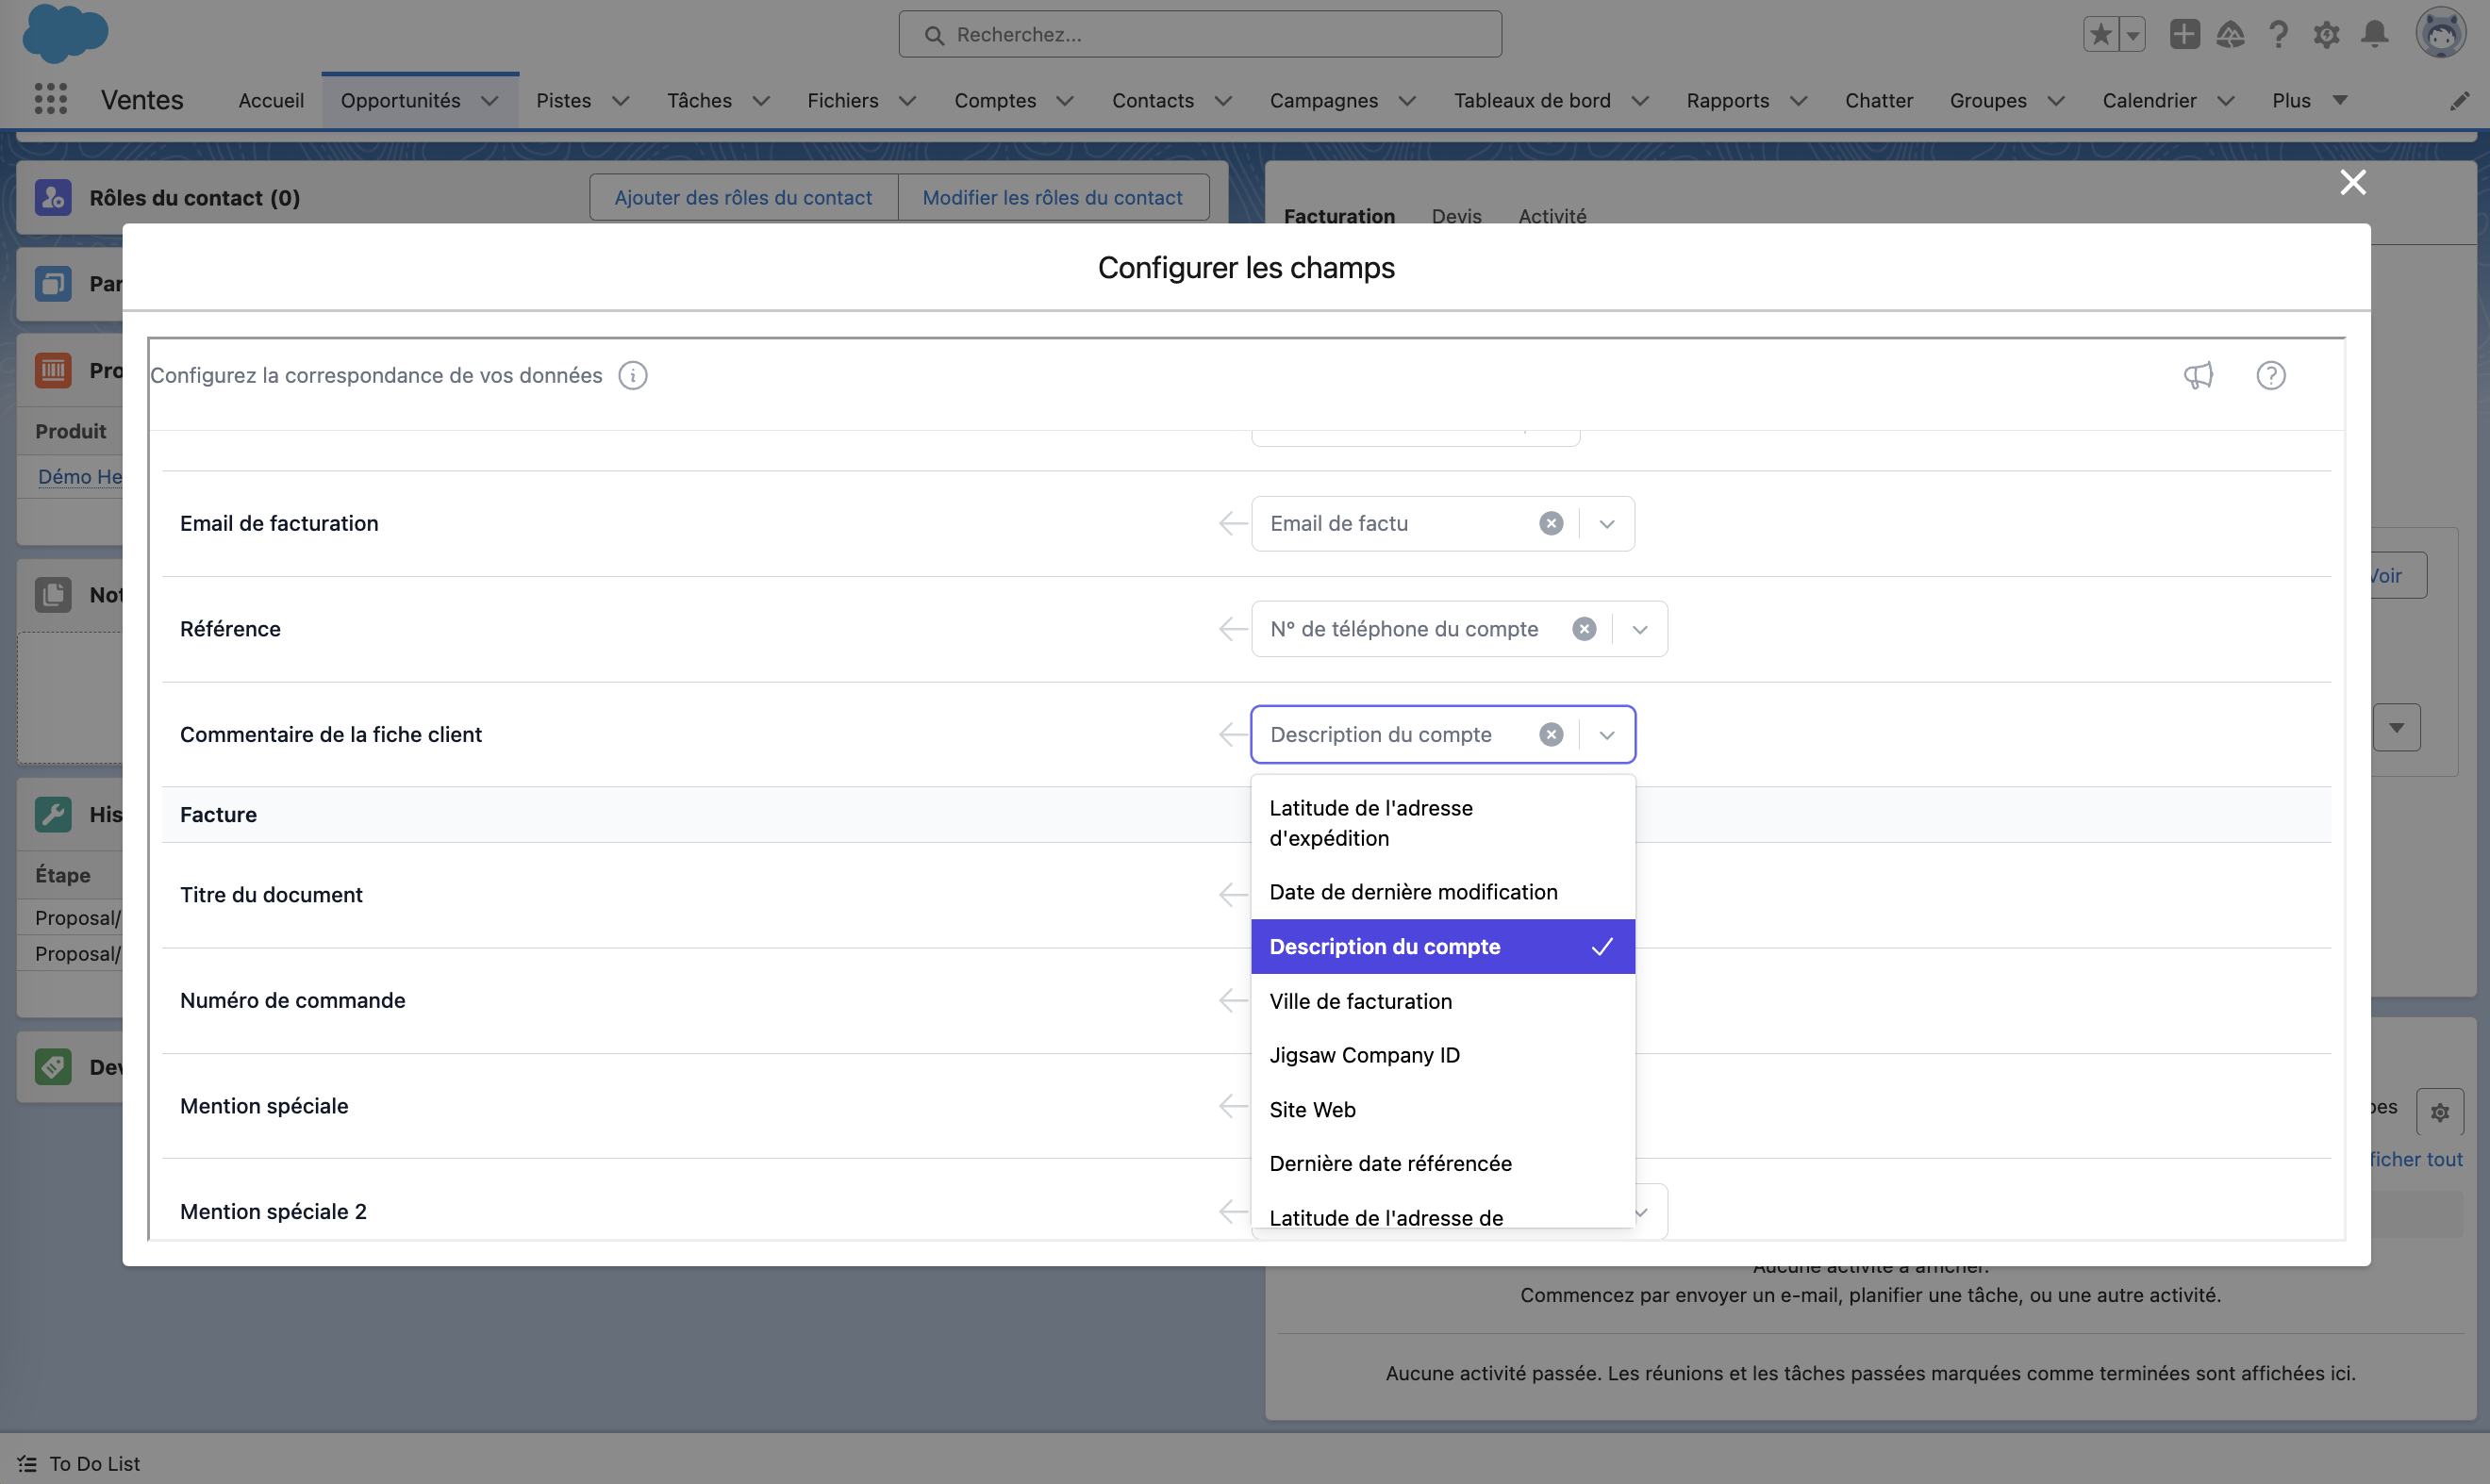Click the megaphone feedback icon

point(2198,375)
